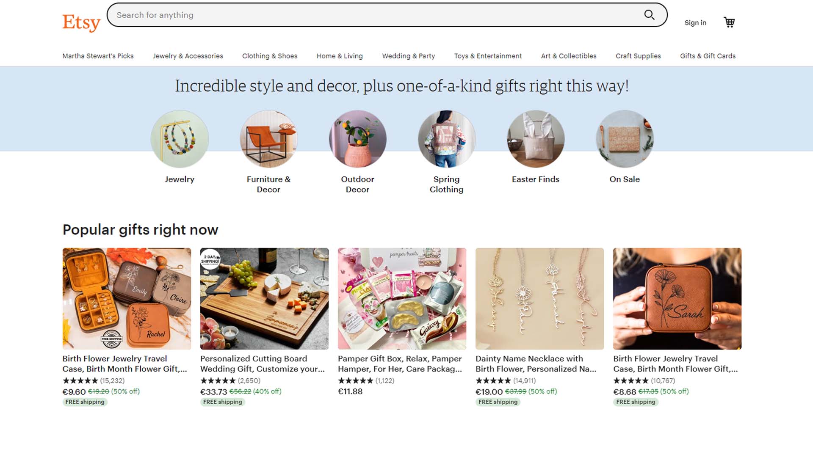Open the Personalized Cutting Board thumbnail
This screenshot has height=457, width=813.
pyautogui.click(x=264, y=298)
